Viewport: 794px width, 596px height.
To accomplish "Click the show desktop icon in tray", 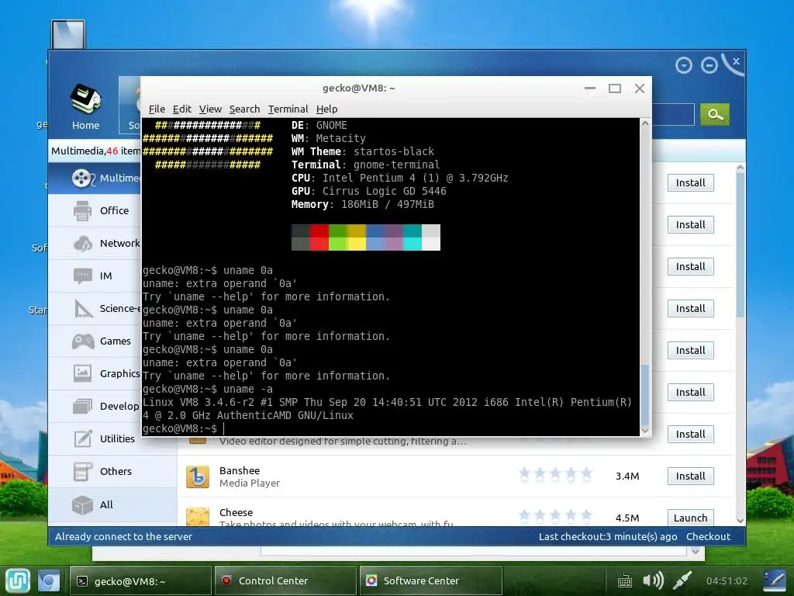I will tap(775, 580).
